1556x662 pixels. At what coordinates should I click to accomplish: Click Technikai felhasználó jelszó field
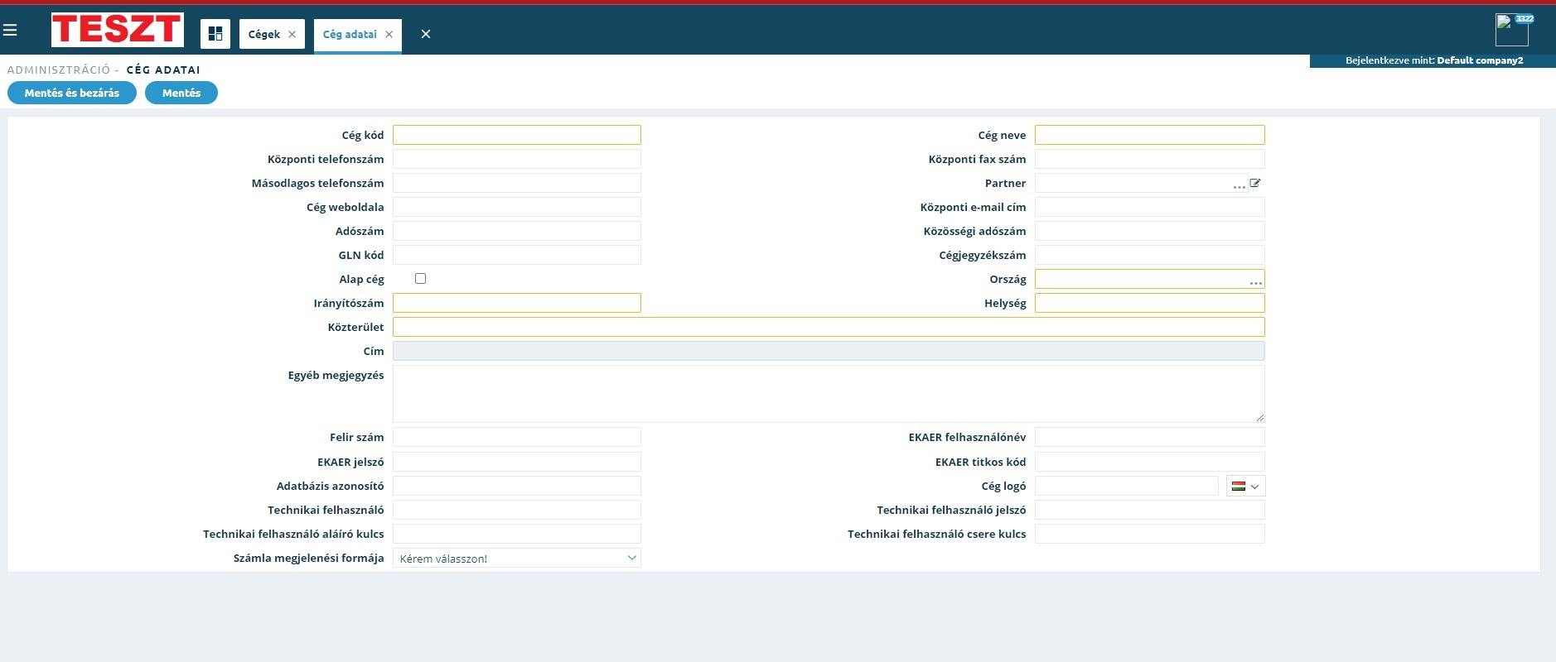click(x=1150, y=510)
